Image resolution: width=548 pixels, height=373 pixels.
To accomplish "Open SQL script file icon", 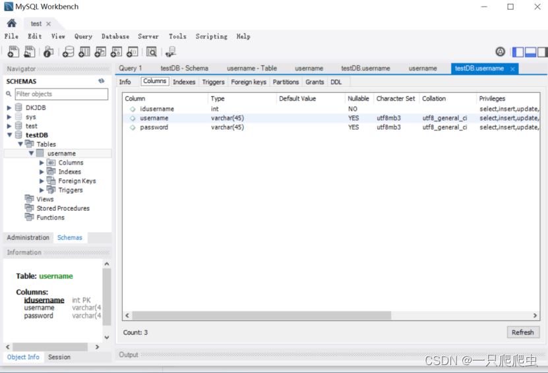I will click(30, 52).
